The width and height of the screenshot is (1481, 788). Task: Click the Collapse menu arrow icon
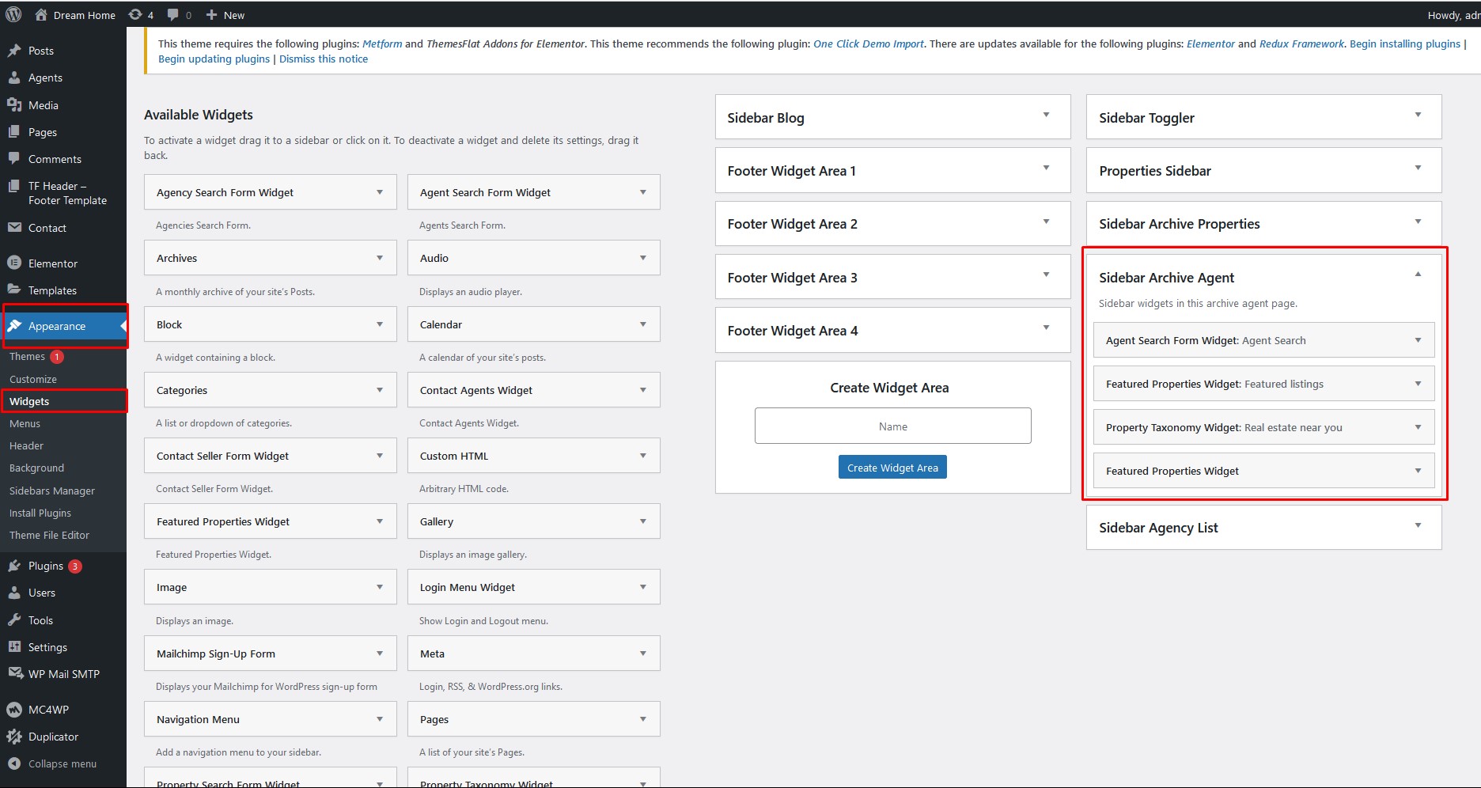pyautogui.click(x=14, y=763)
